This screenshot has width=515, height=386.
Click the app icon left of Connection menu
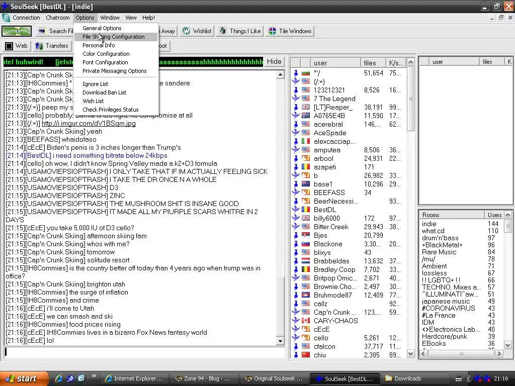(6, 18)
